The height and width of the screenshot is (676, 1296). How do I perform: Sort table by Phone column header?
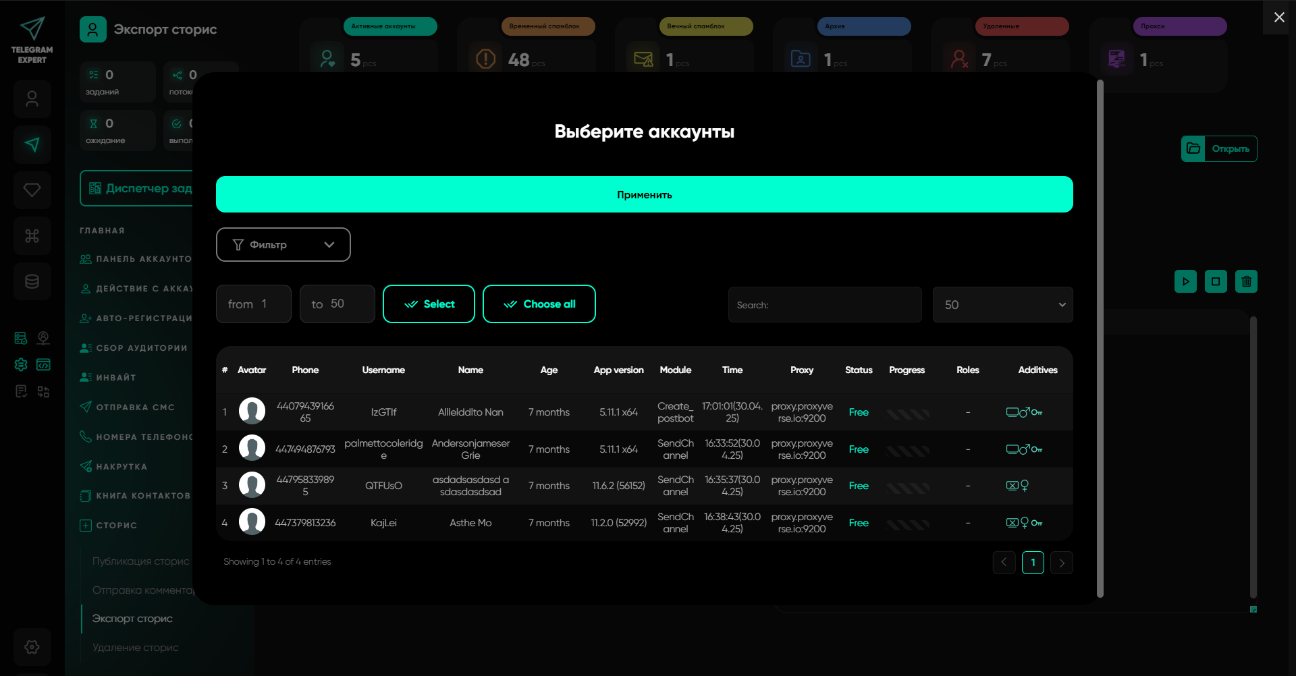click(x=305, y=370)
